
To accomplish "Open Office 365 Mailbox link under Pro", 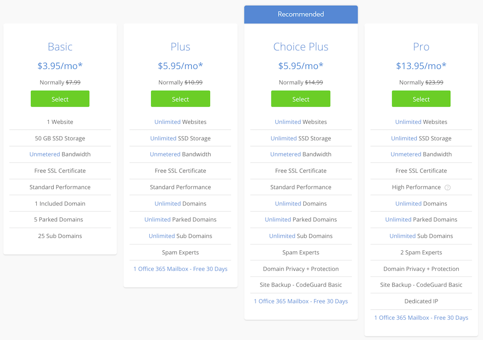I will pyautogui.click(x=421, y=317).
